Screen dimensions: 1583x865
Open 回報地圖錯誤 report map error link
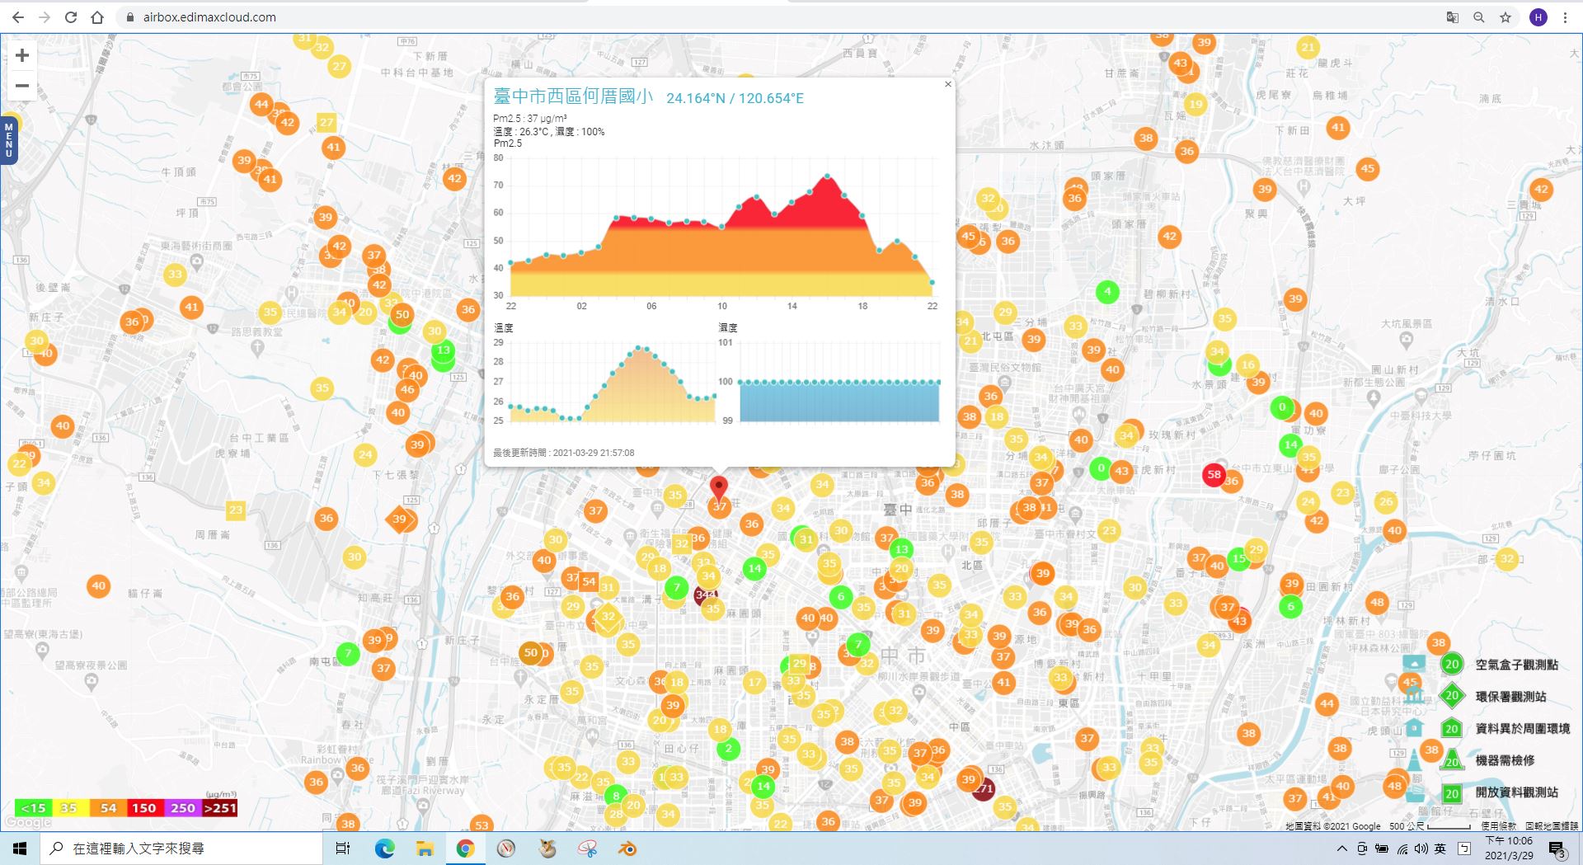[1552, 825]
